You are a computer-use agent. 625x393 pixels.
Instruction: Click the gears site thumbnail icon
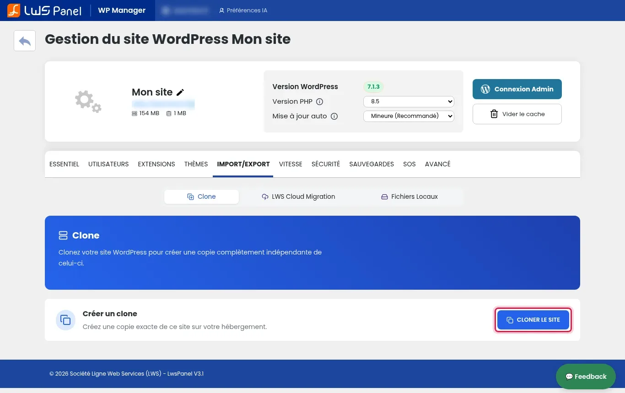(x=88, y=101)
